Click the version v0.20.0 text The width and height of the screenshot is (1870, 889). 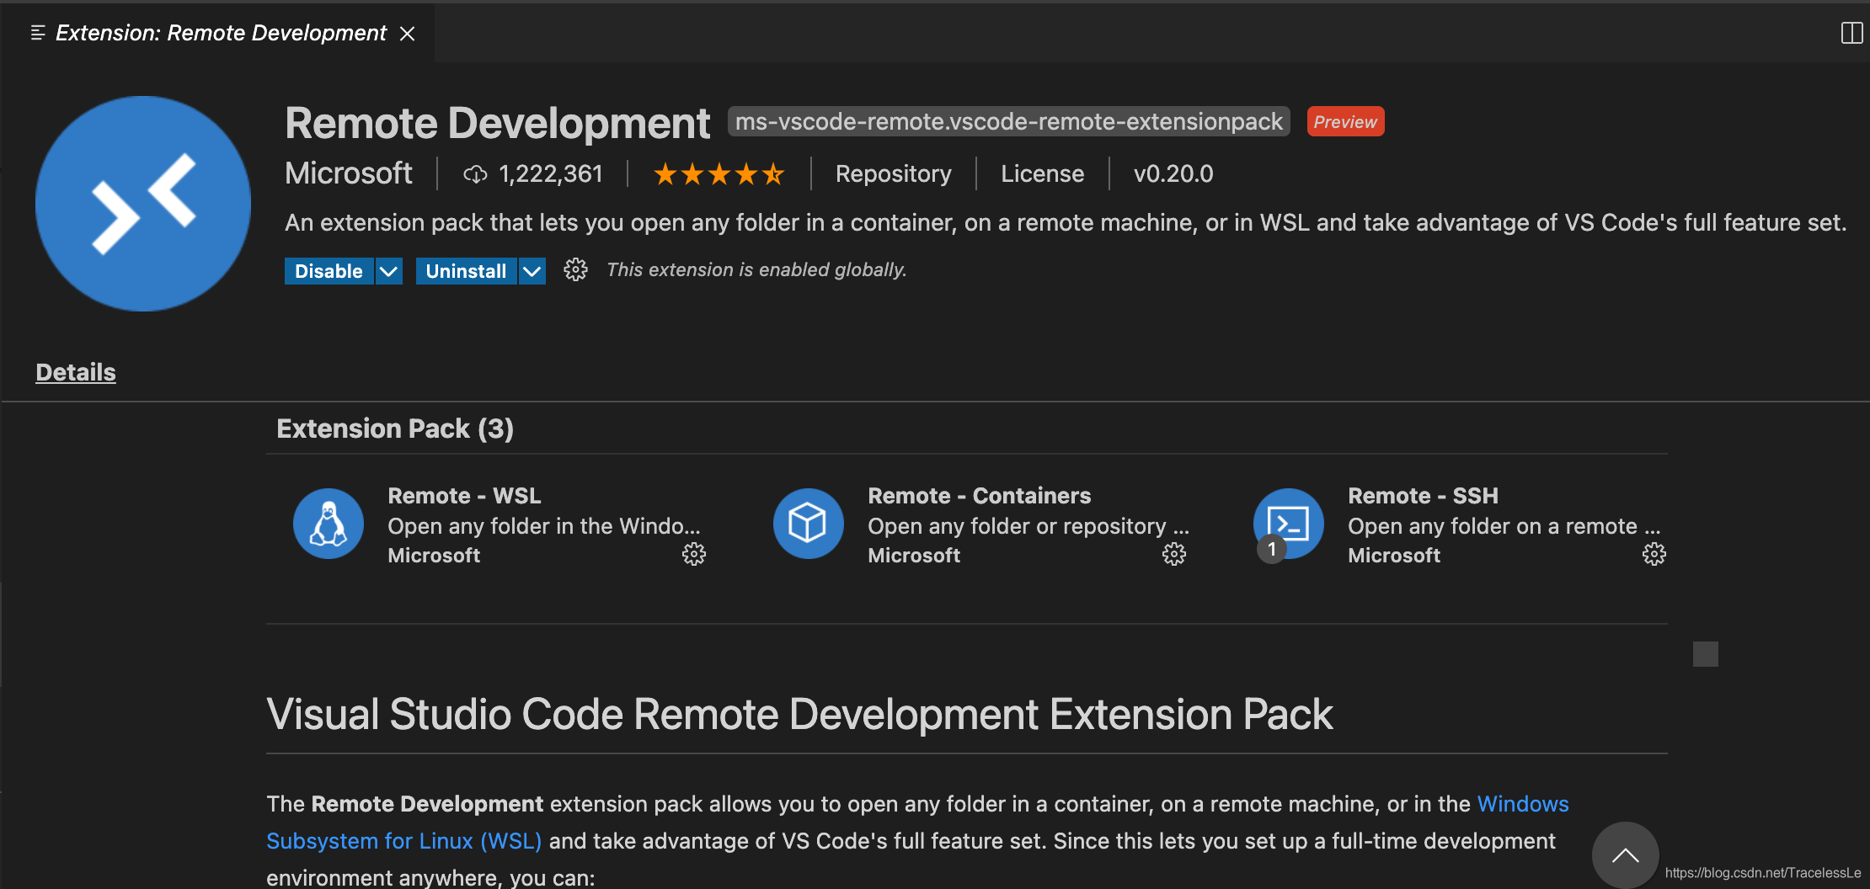click(x=1173, y=173)
